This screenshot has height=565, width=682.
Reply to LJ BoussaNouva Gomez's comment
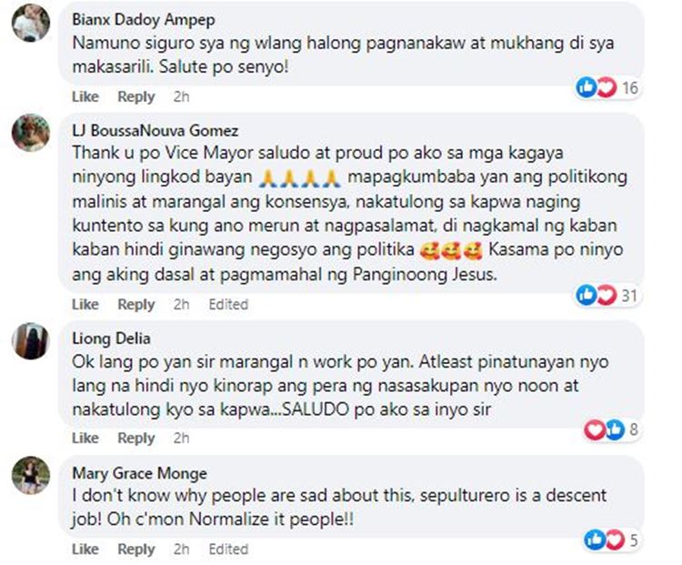click(136, 304)
